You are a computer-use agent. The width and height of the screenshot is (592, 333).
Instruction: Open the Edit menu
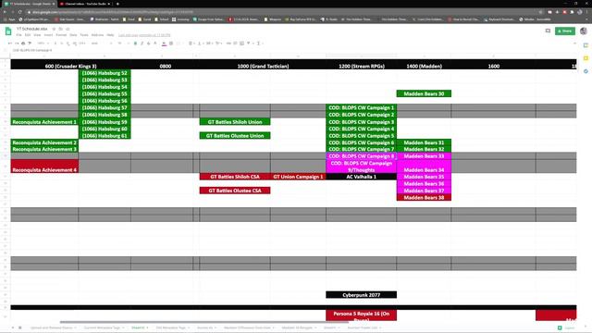point(28,35)
